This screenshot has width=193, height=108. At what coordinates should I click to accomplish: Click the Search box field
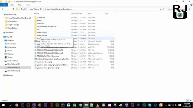click(179, 9)
